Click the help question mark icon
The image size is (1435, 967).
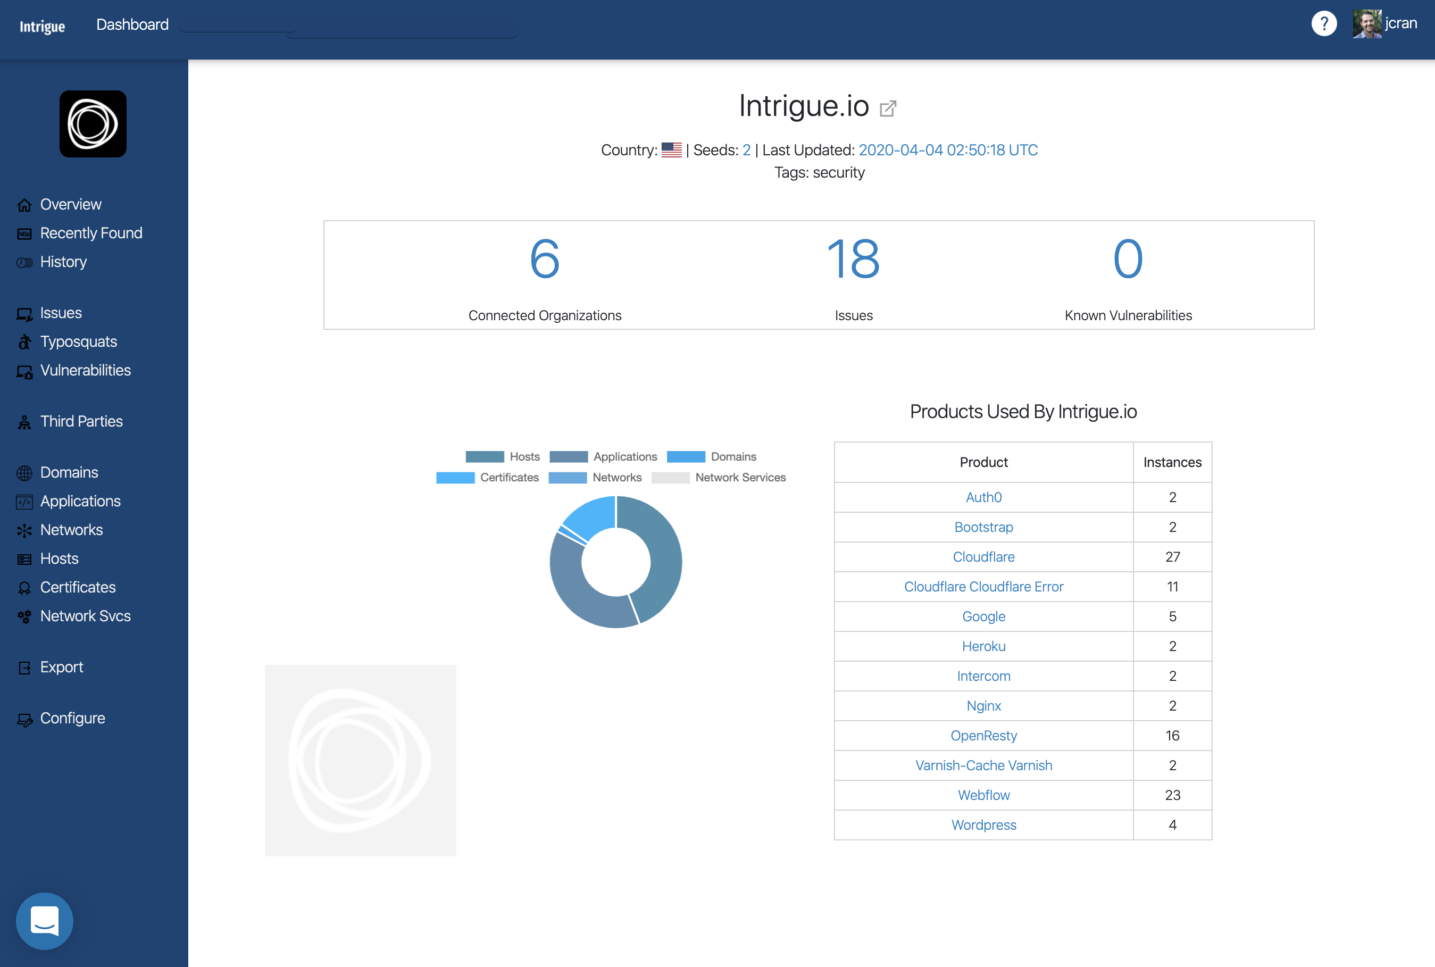(1323, 24)
